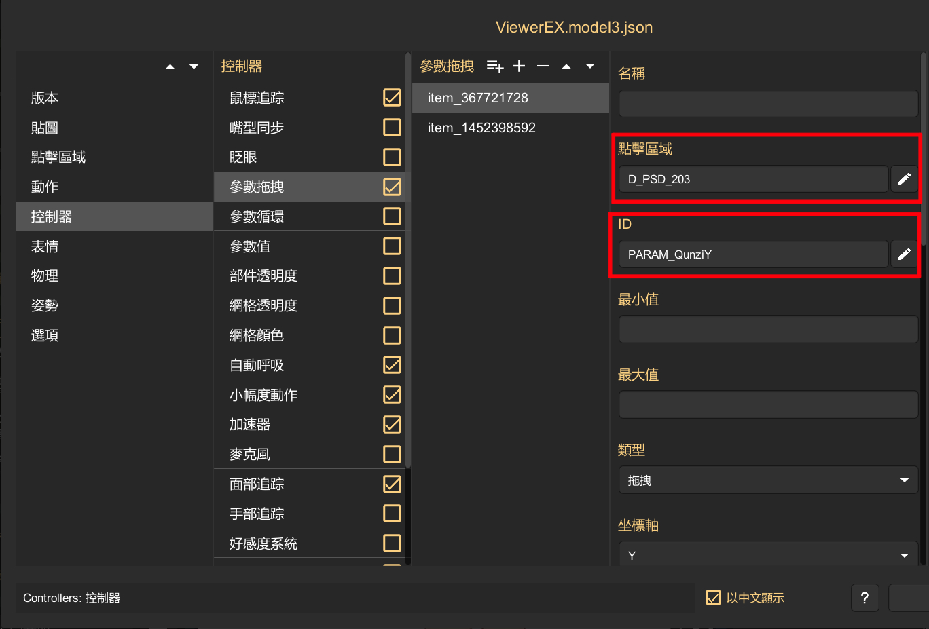Open the 物理 category
Screen dimensions: 929x629
[x=45, y=276]
